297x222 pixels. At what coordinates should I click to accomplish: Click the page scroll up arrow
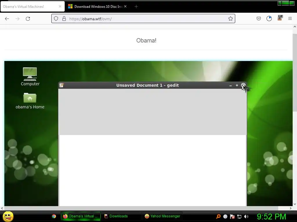coord(295,27)
